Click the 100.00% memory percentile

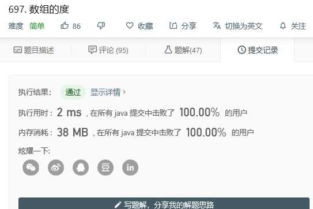pos(206,132)
